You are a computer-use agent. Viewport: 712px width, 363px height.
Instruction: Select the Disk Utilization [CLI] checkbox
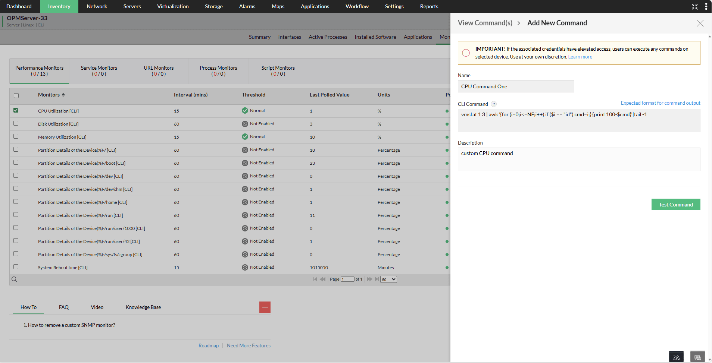[x=16, y=123]
